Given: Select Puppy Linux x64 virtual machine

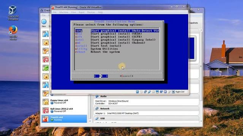Looking at the screenshot, I should point(64,102).
